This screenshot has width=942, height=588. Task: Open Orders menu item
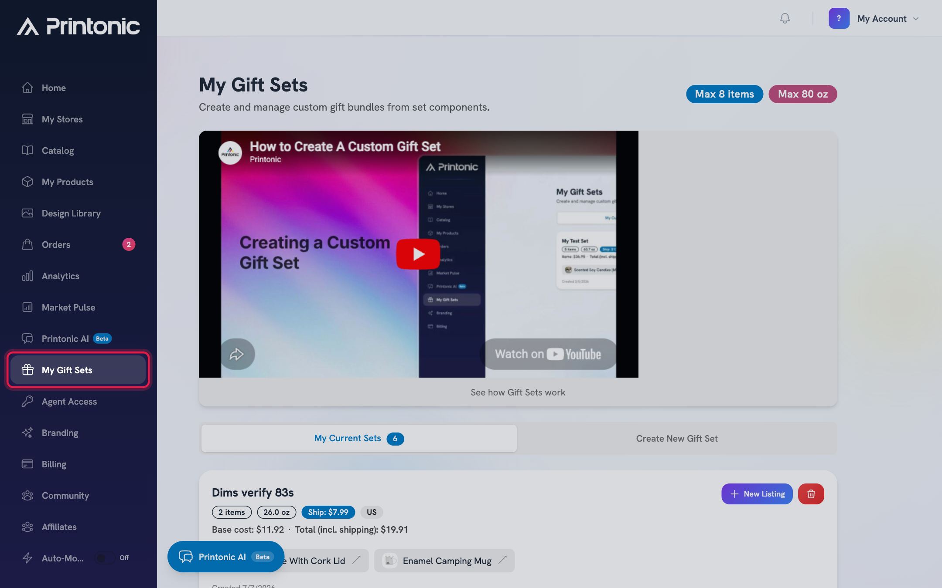(x=78, y=244)
